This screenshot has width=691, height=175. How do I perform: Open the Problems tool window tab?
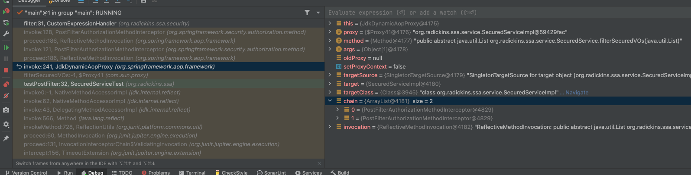coord(156,172)
